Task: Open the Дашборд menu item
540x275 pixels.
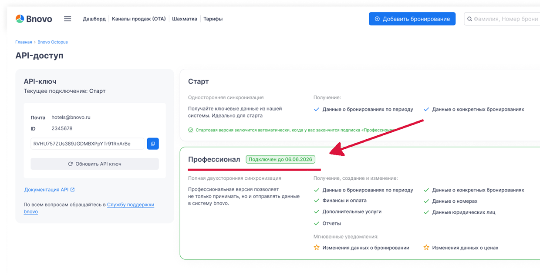Action: pos(94,19)
